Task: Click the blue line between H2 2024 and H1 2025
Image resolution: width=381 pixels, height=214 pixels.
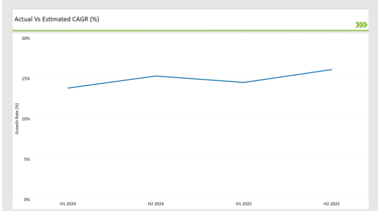Action: point(200,79)
